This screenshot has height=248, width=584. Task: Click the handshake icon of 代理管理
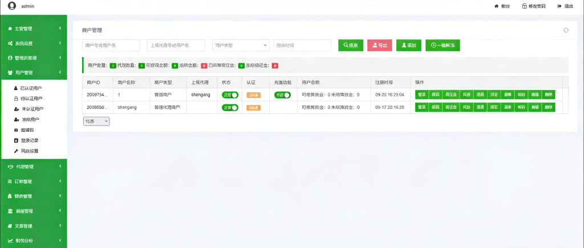click(10, 167)
